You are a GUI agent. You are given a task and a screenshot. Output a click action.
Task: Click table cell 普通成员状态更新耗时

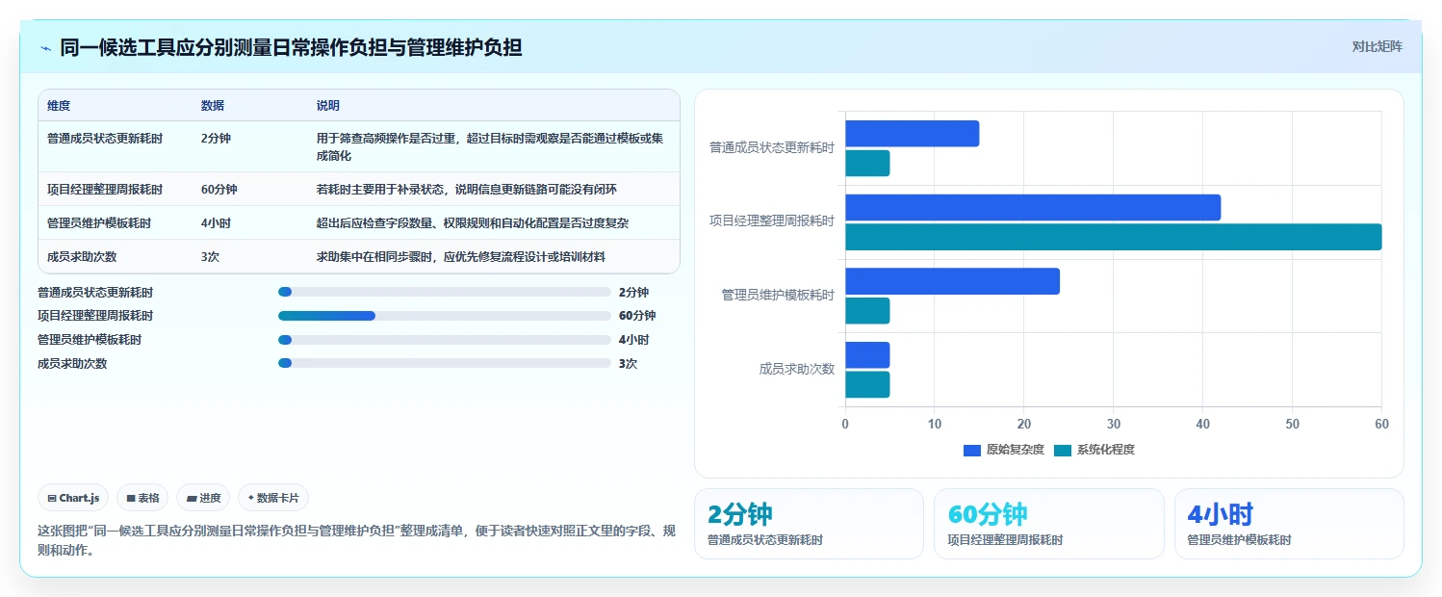click(105, 139)
